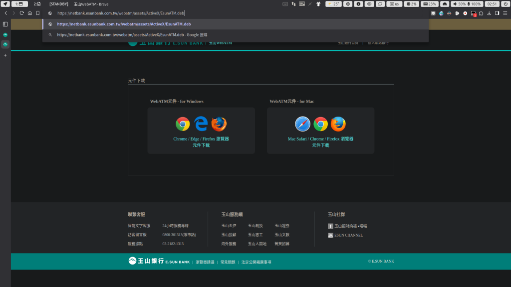Open the launcher rocket icon in the top bar

[x=5, y=4]
